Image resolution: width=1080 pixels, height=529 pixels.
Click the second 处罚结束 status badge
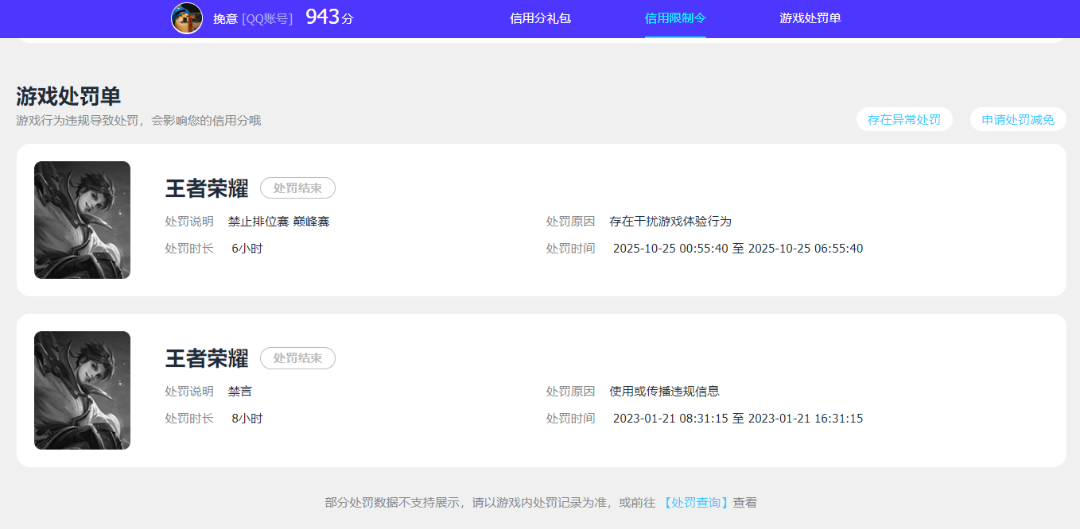tap(297, 357)
